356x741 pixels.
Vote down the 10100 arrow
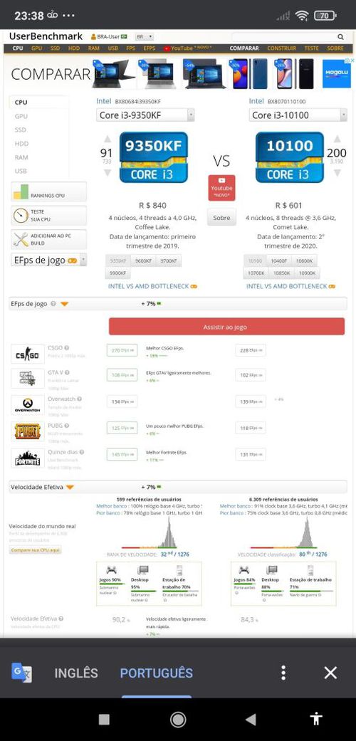(x=337, y=173)
